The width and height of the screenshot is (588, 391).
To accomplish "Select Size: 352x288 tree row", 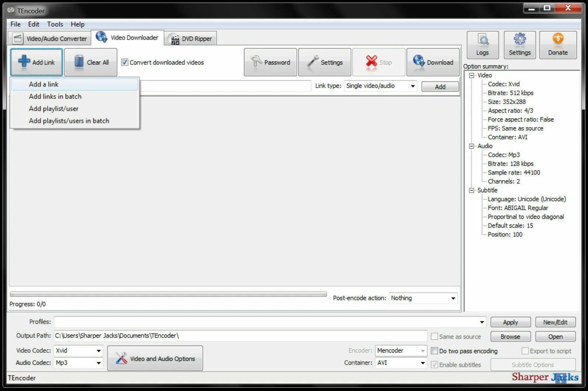I will tap(507, 102).
